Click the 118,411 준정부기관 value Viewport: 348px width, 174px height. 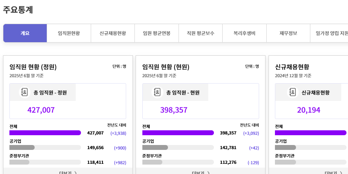pos(95,162)
